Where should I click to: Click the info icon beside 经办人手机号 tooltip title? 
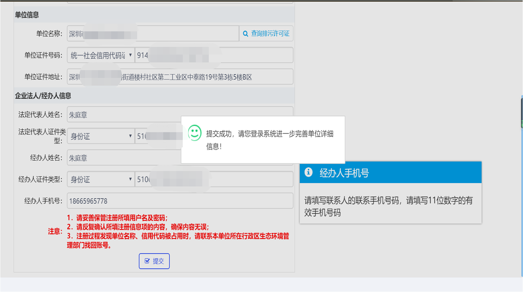(x=308, y=172)
